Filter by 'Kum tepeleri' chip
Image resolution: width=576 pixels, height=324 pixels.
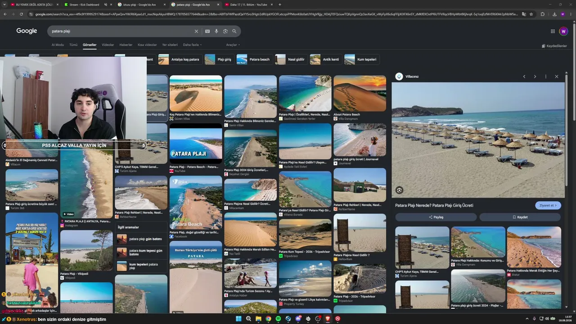(x=361, y=59)
